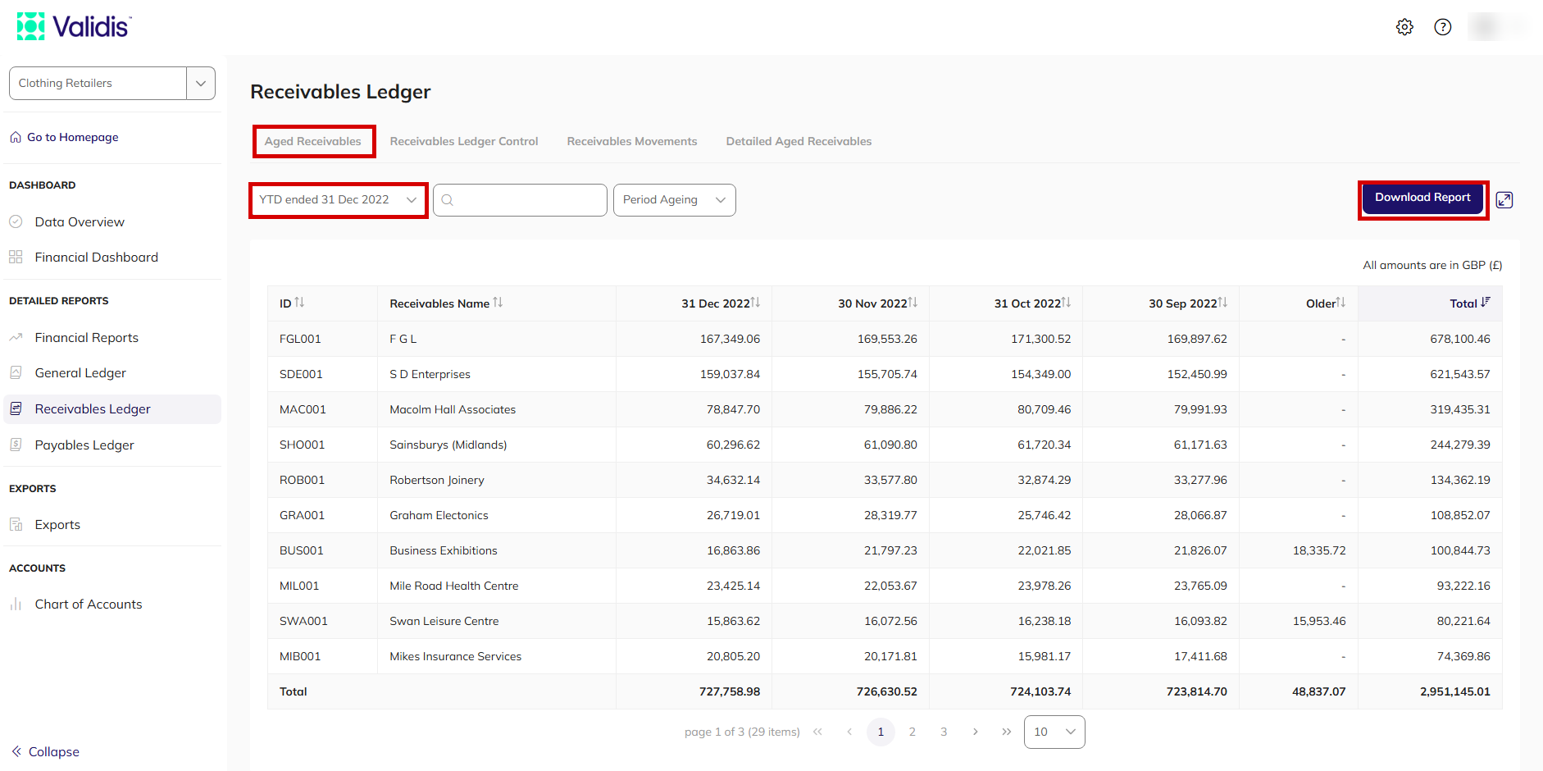
Task: Jump to last page double-arrow
Action: point(1006,732)
